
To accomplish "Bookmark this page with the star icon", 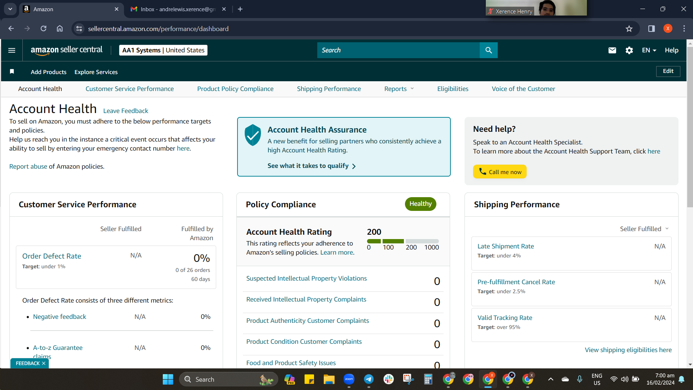I will click(629, 29).
